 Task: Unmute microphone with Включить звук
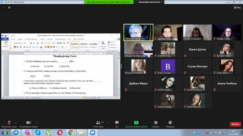coord(9,124)
